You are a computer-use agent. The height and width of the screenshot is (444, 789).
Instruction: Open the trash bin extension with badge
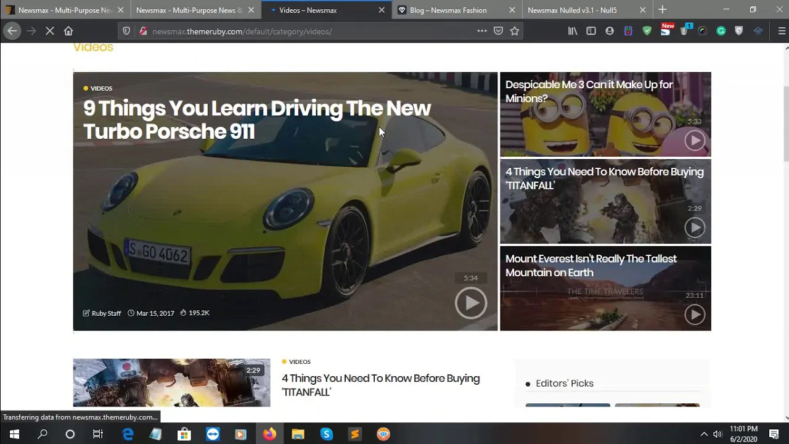(684, 30)
